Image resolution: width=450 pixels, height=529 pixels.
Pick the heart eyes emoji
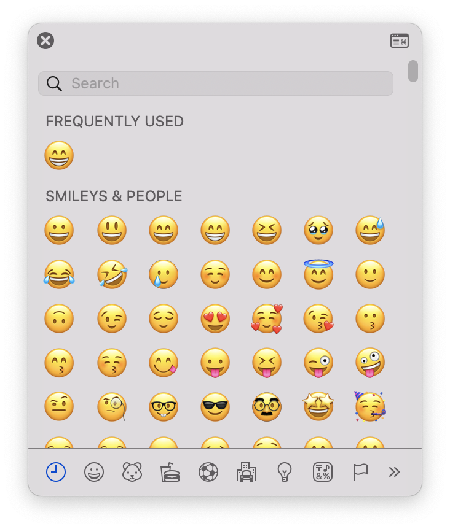215,319
